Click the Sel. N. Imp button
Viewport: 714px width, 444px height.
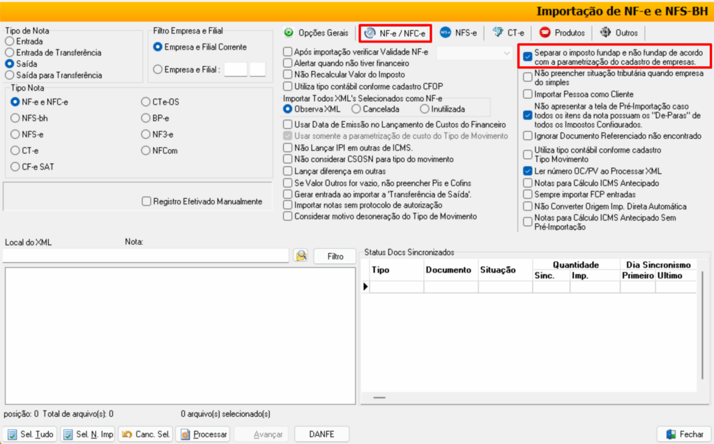click(88, 434)
